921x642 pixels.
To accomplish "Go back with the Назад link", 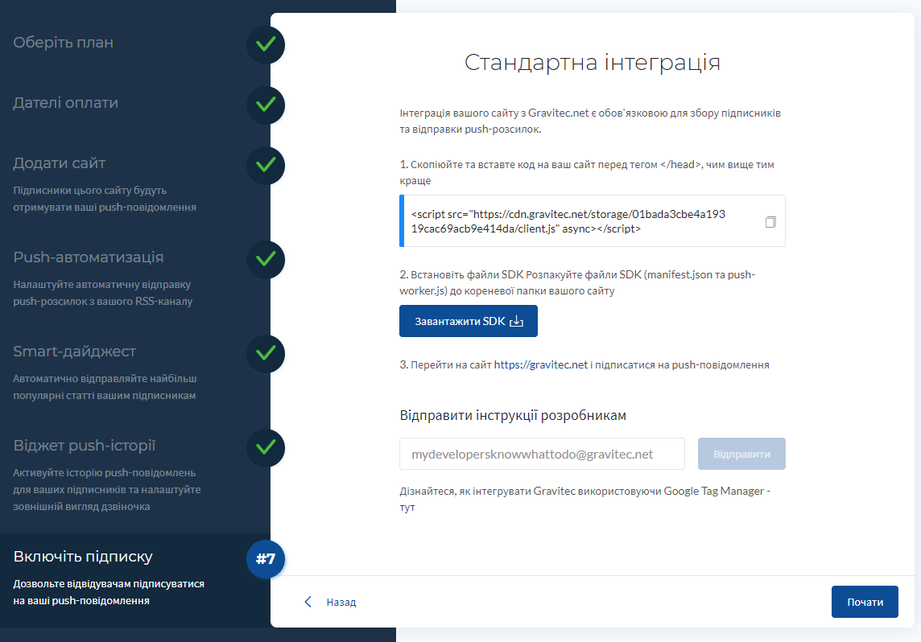I will click(x=341, y=602).
